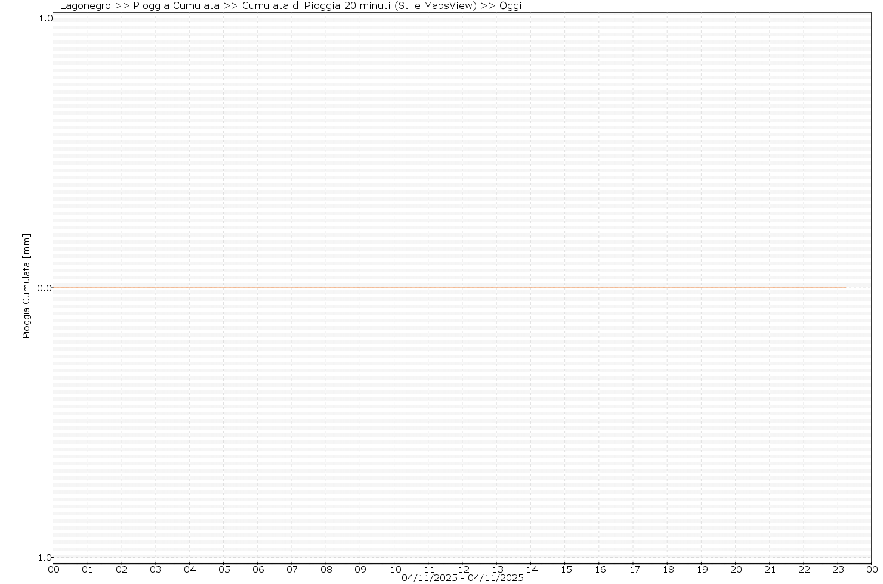Click the 09 hour x-axis label
Viewport: 883px width, 584px height.
click(x=360, y=570)
